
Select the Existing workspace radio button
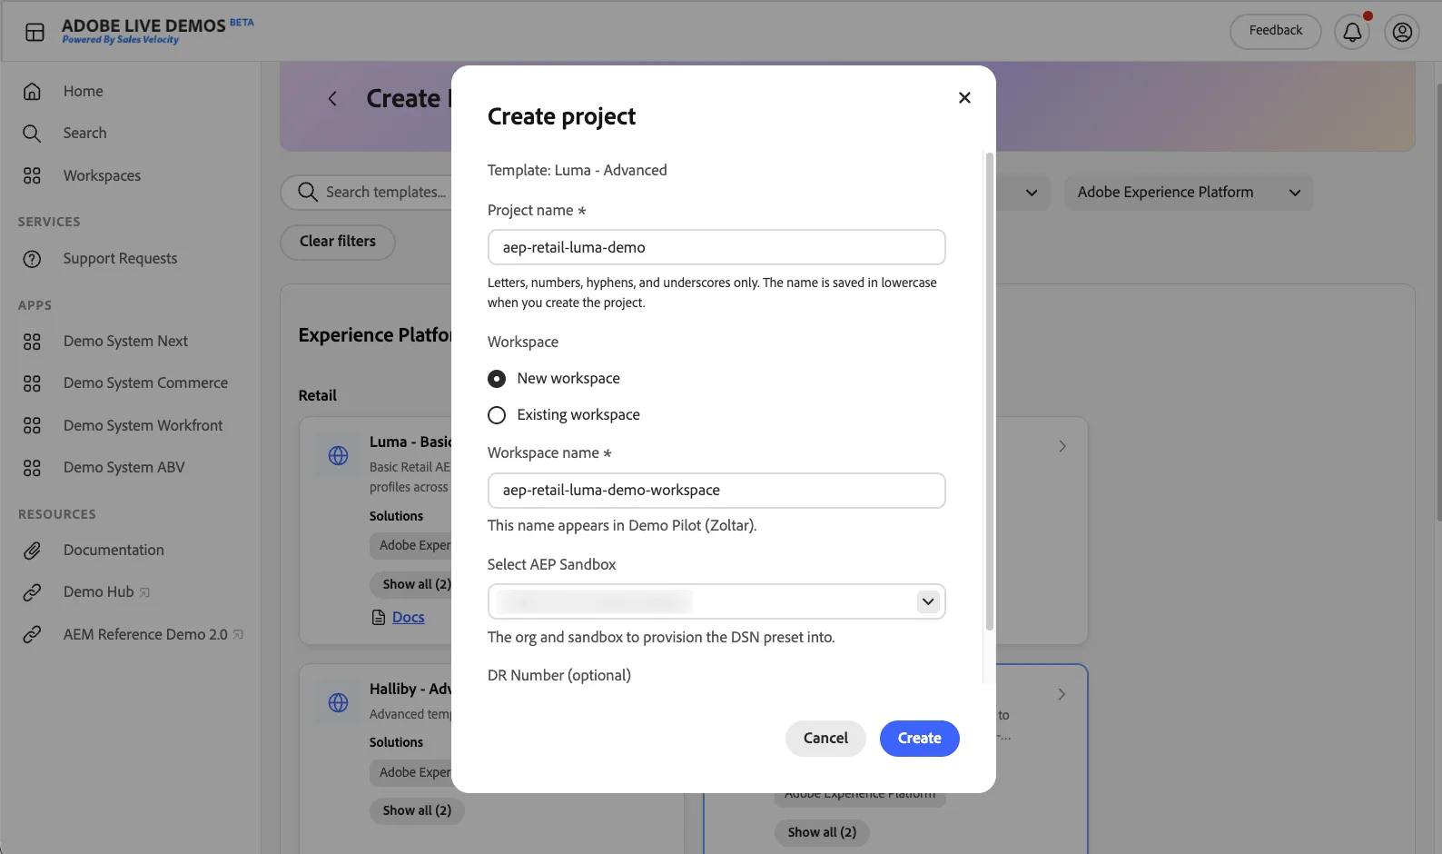point(497,415)
